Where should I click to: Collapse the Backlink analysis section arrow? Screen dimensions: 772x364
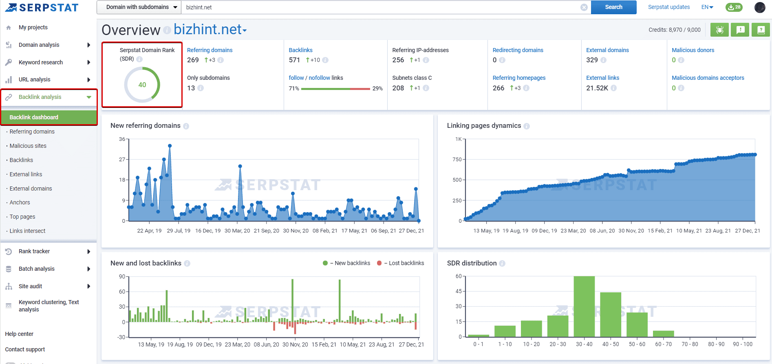[x=89, y=97]
